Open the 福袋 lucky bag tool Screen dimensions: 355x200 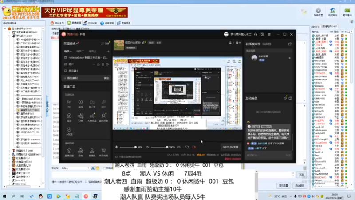[x=69, y=117]
